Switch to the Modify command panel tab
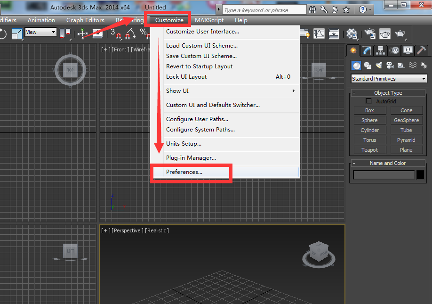The image size is (432, 304). tap(367, 50)
